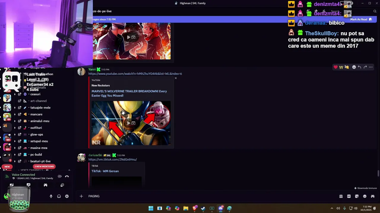380x213 pixels.
Task: Open User Settings gear
Action: coord(67,196)
